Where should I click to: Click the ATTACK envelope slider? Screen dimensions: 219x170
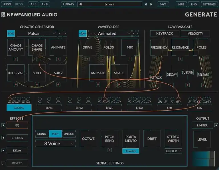tap(156, 77)
